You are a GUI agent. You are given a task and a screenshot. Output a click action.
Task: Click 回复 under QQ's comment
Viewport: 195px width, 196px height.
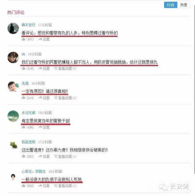click(x=44, y=68)
